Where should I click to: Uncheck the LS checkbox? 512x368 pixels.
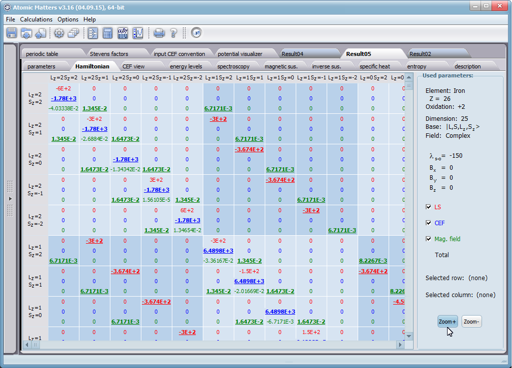pyautogui.click(x=428, y=207)
